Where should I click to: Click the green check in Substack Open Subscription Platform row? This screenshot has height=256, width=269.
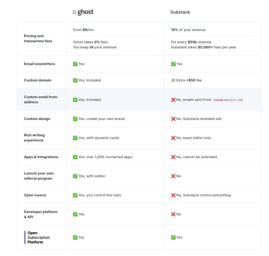tap(173, 237)
